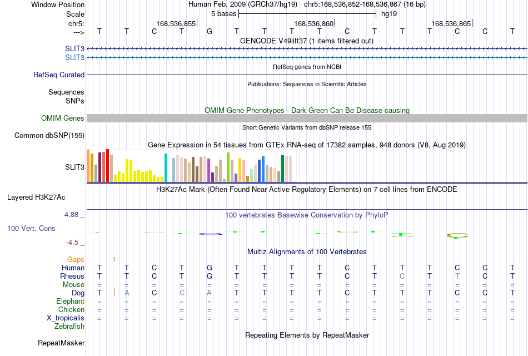Screen dimensions: 528x356
Task: Open the Common dbSNP(155) track label
Action: click(49, 136)
